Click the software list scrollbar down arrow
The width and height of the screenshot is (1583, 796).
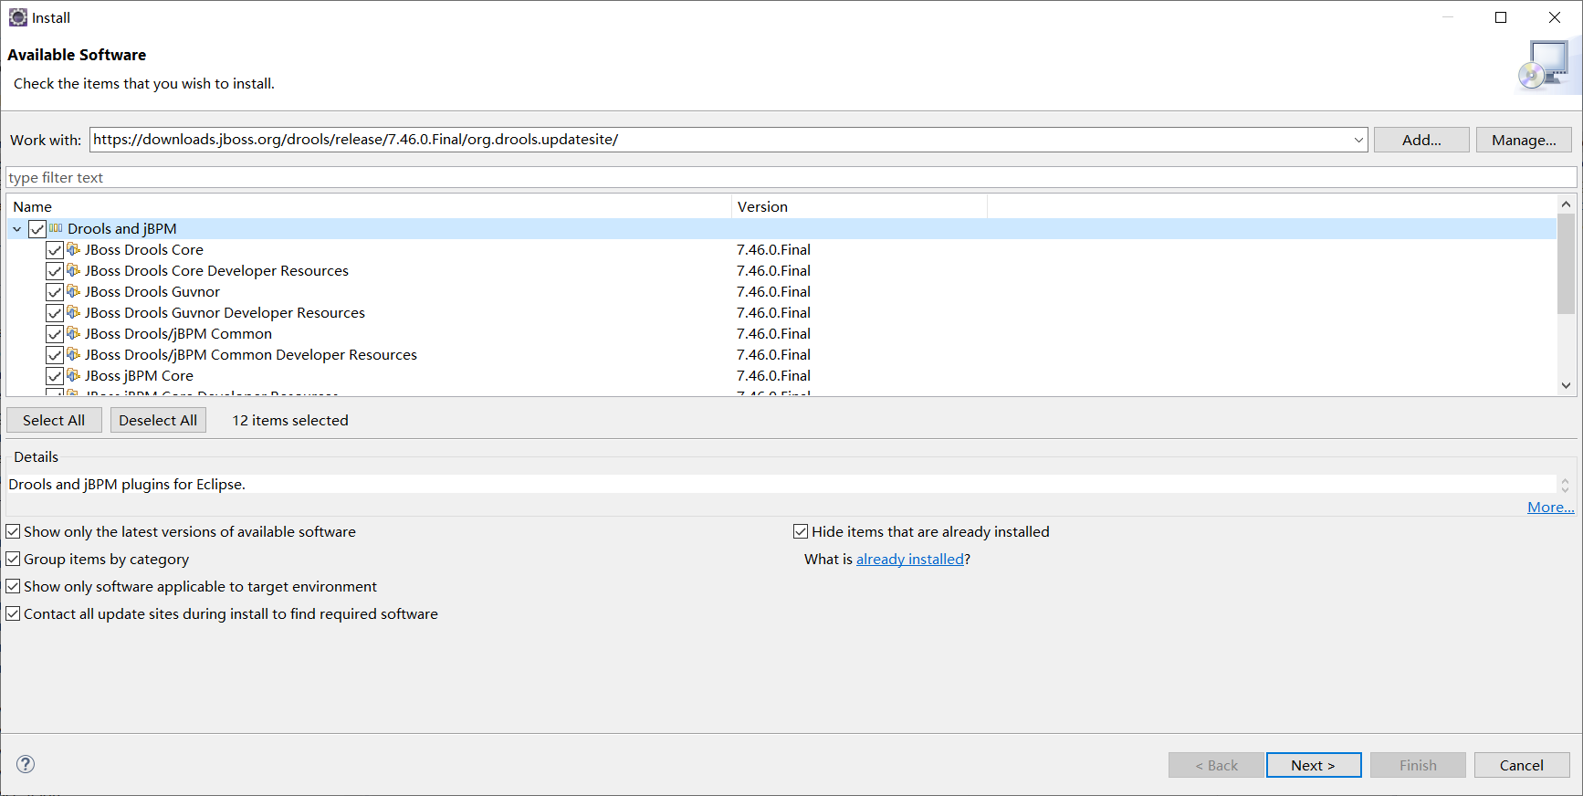pos(1566,385)
